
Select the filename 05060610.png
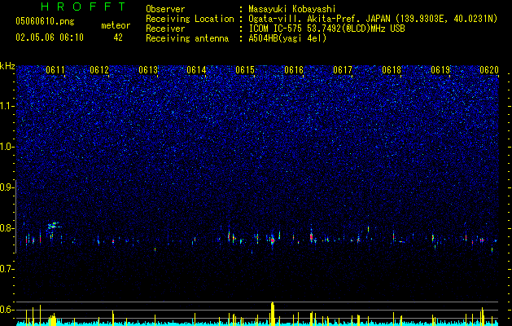[45, 21]
